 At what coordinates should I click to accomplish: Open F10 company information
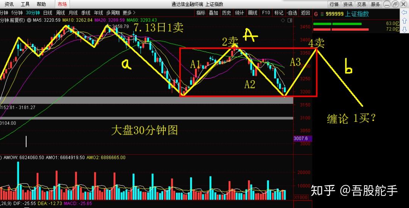click(266, 13)
